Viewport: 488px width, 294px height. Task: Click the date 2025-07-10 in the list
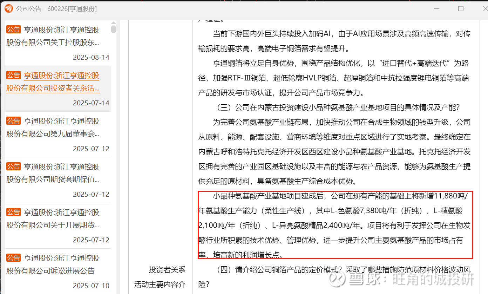pyautogui.click(x=91, y=285)
